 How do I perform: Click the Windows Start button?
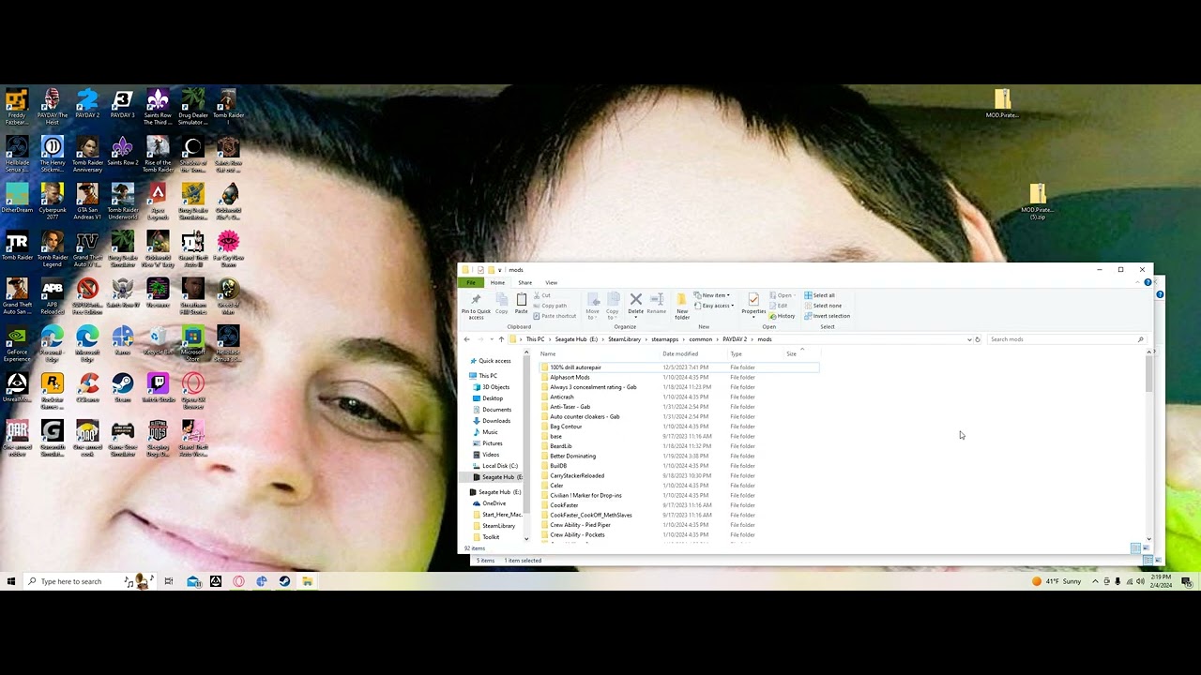tap(11, 581)
